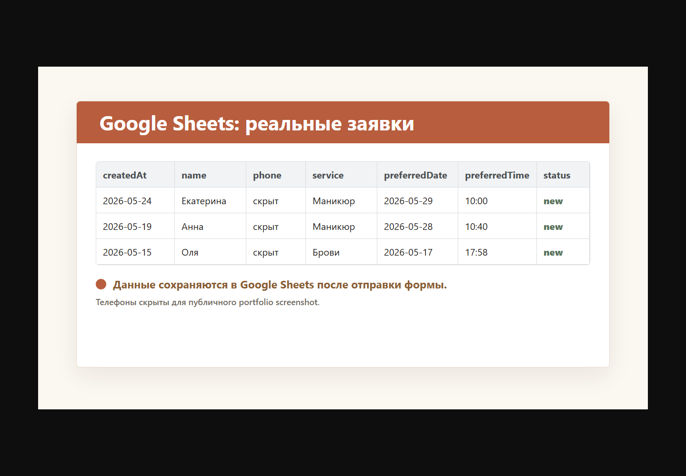The height and width of the screenshot is (476, 686).
Task: Click the preferred time 10:40
Action: click(497, 226)
